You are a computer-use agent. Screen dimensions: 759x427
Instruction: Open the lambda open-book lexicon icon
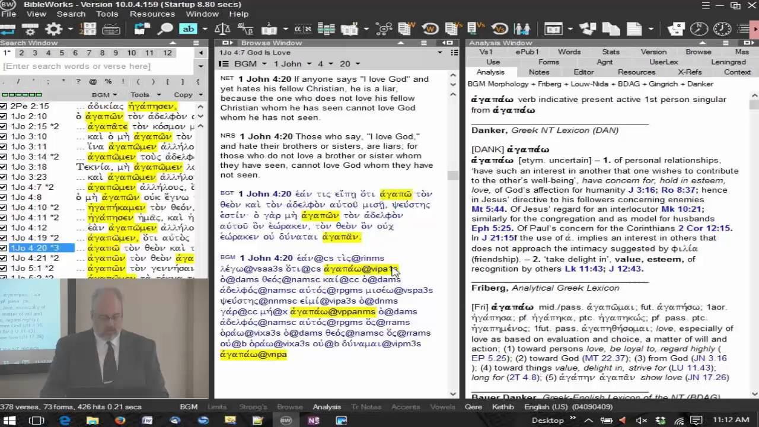point(269,28)
